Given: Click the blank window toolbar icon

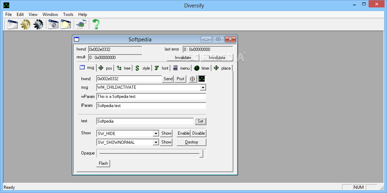Looking at the screenshot, I should [12, 24].
